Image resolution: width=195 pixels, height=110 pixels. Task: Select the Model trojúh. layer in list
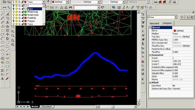point(33,15)
